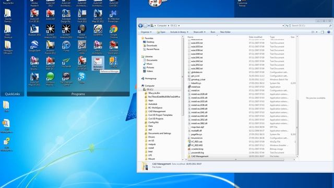Open the change-view dropdown arrow in toolbar
334x188 pixels.
317,32
